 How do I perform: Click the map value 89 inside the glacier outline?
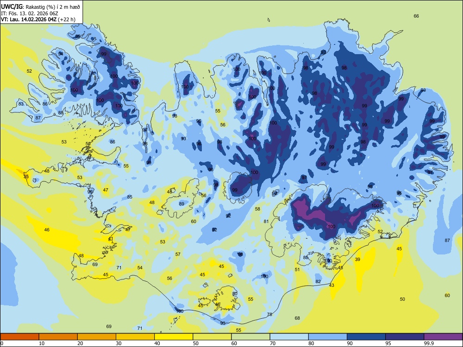pos(181,204)
